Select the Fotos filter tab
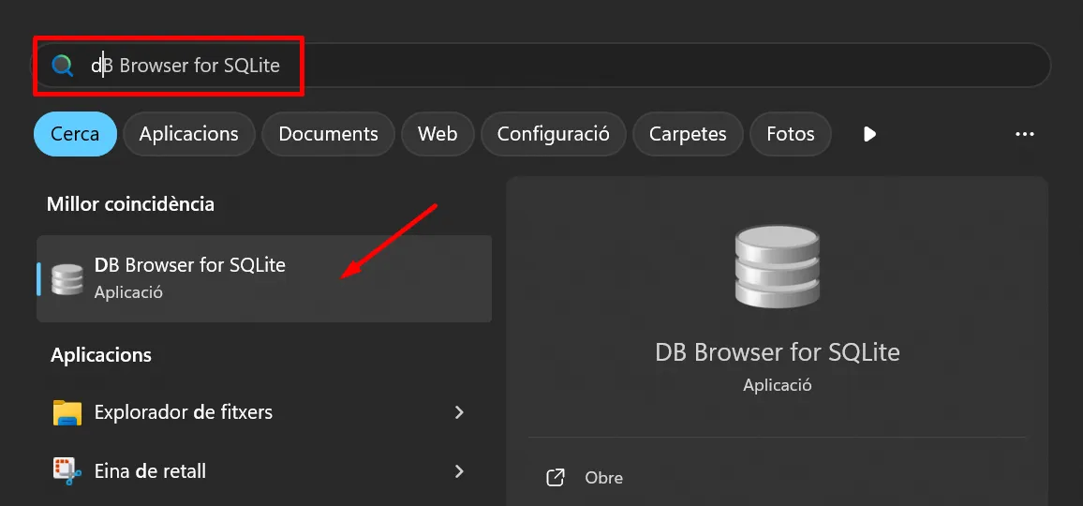 click(790, 134)
